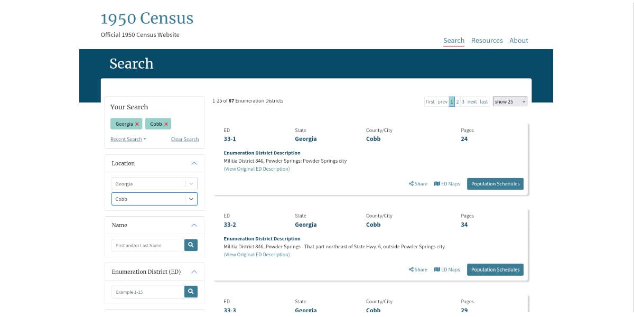The image size is (634, 317).
Task: View Original ED Description for 33-1
Action: (257, 169)
